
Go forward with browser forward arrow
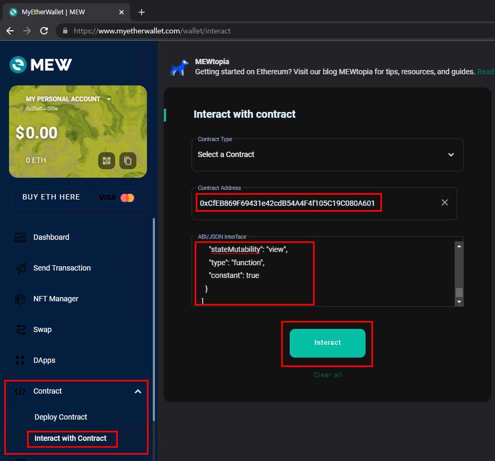[x=27, y=31]
